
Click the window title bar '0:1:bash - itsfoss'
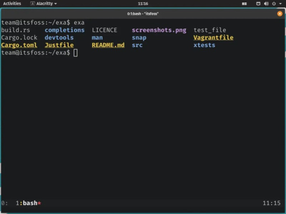click(x=143, y=14)
